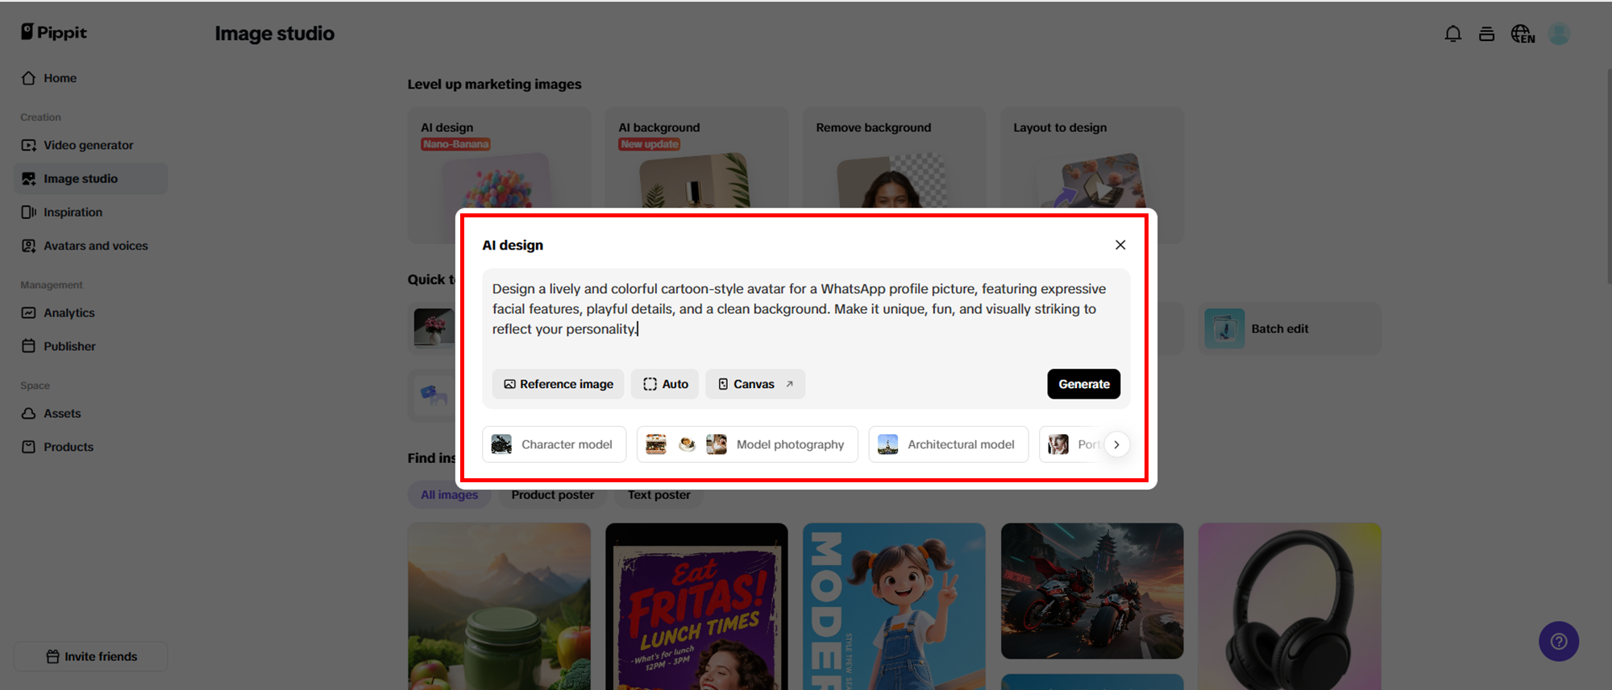Open Publisher page
The image size is (1612, 690).
point(90,346)
